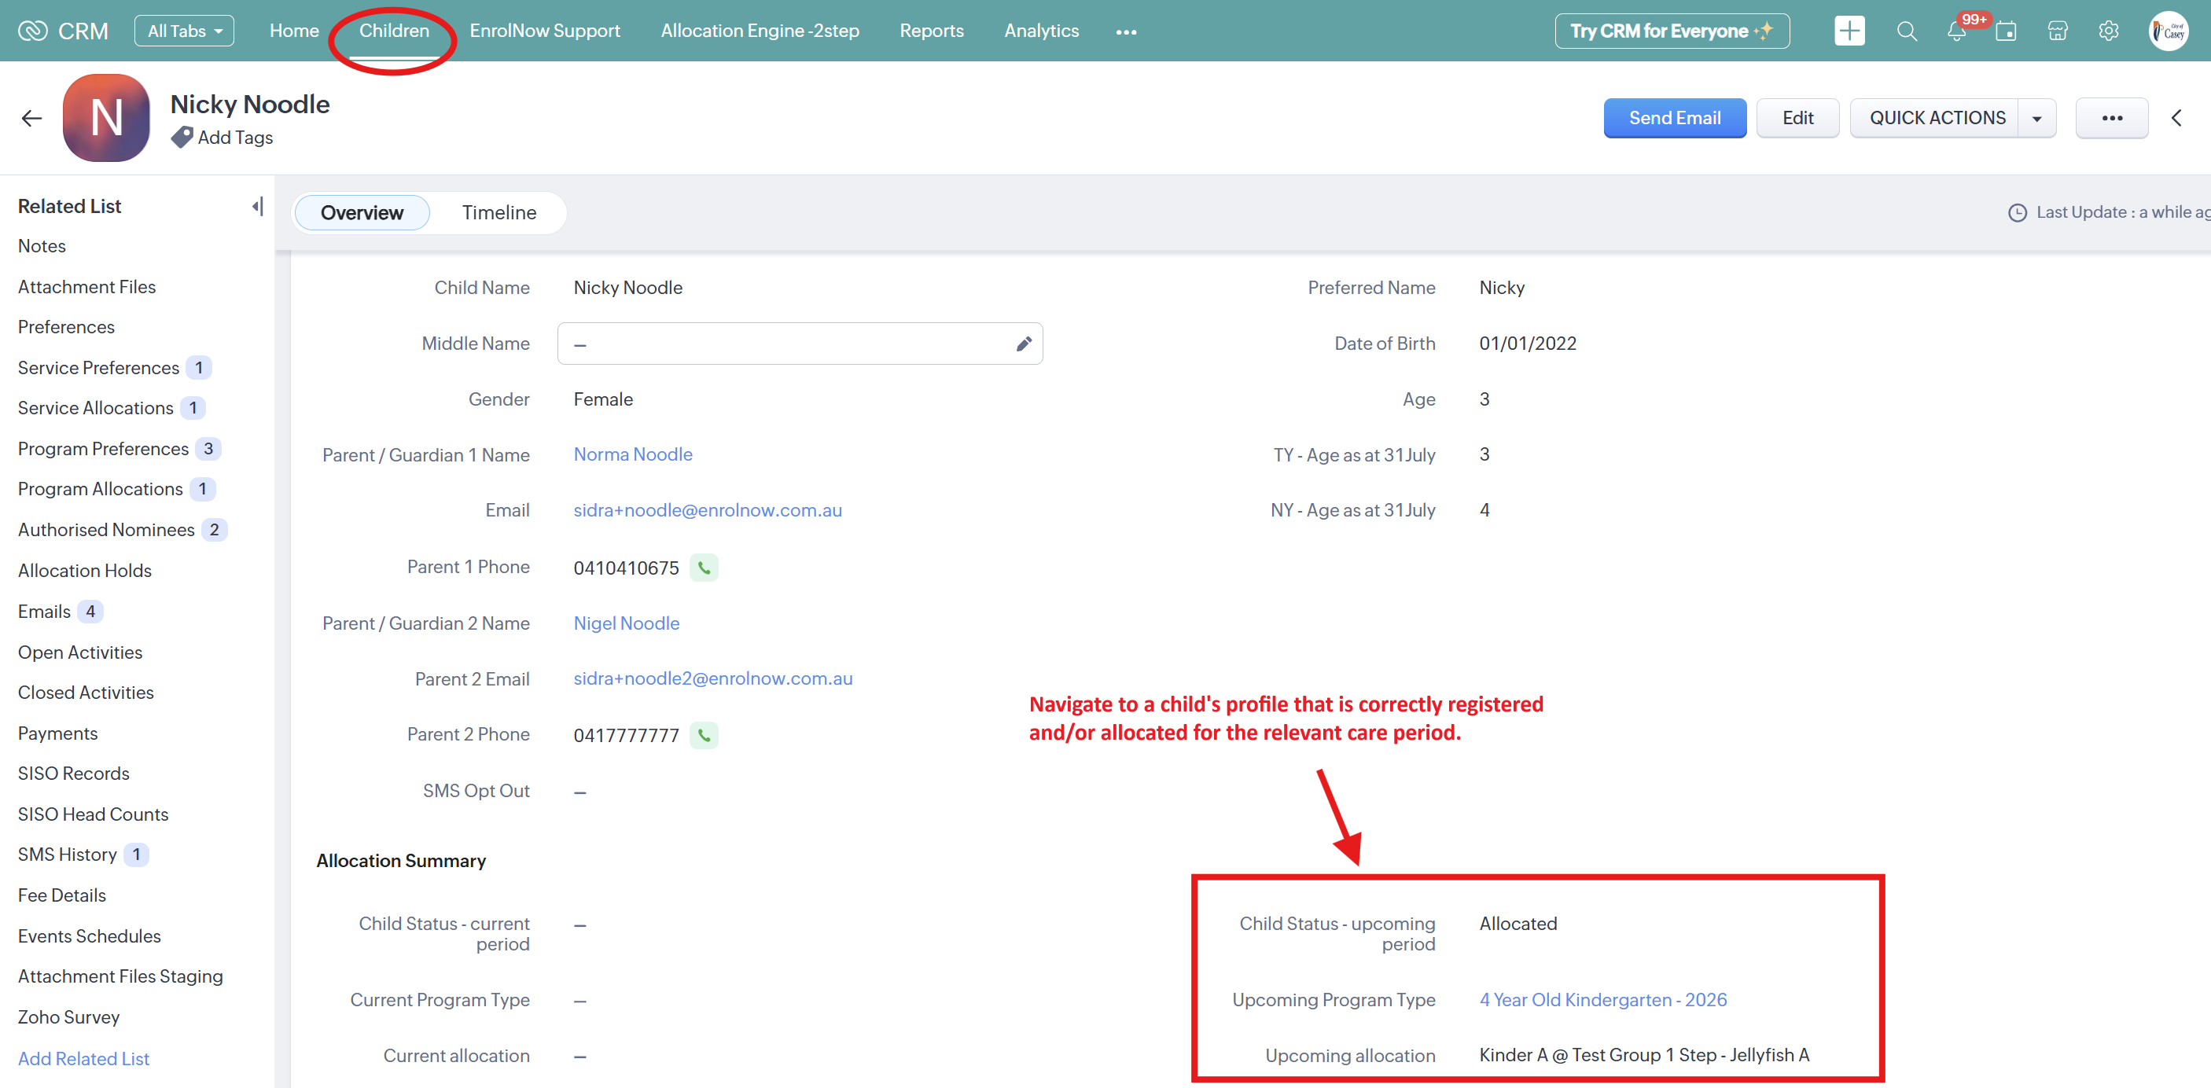Click the Add Tags label
Viewport: 2211px width, 1088px height.
point(234,138)
